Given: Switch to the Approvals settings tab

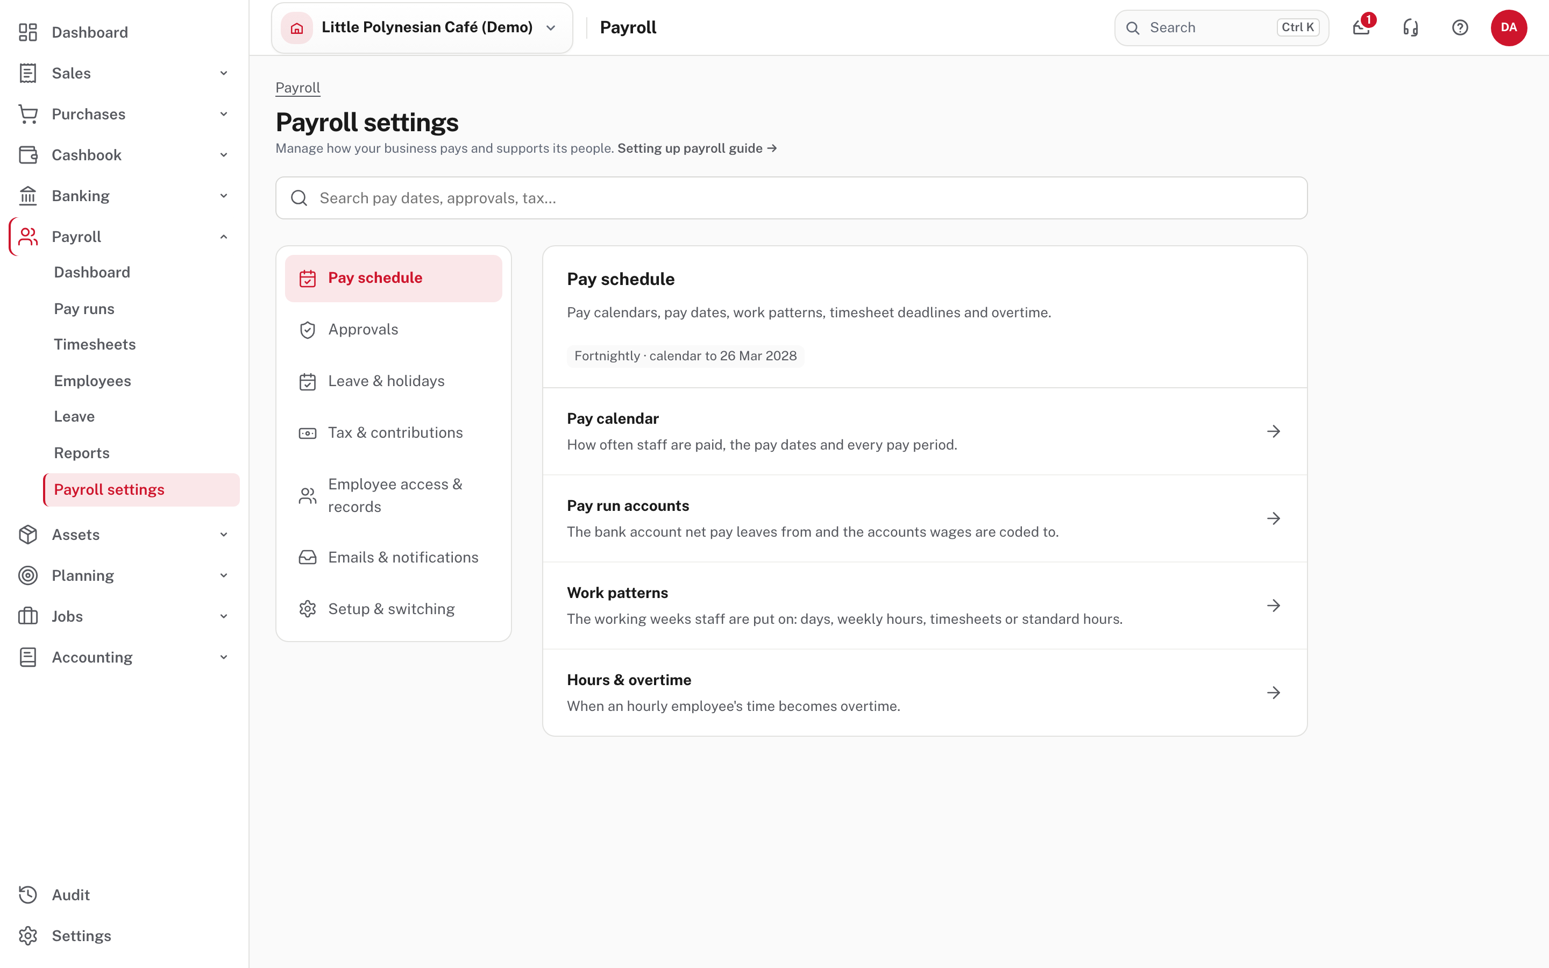Looking at the screenshot, I should (394, 330).
